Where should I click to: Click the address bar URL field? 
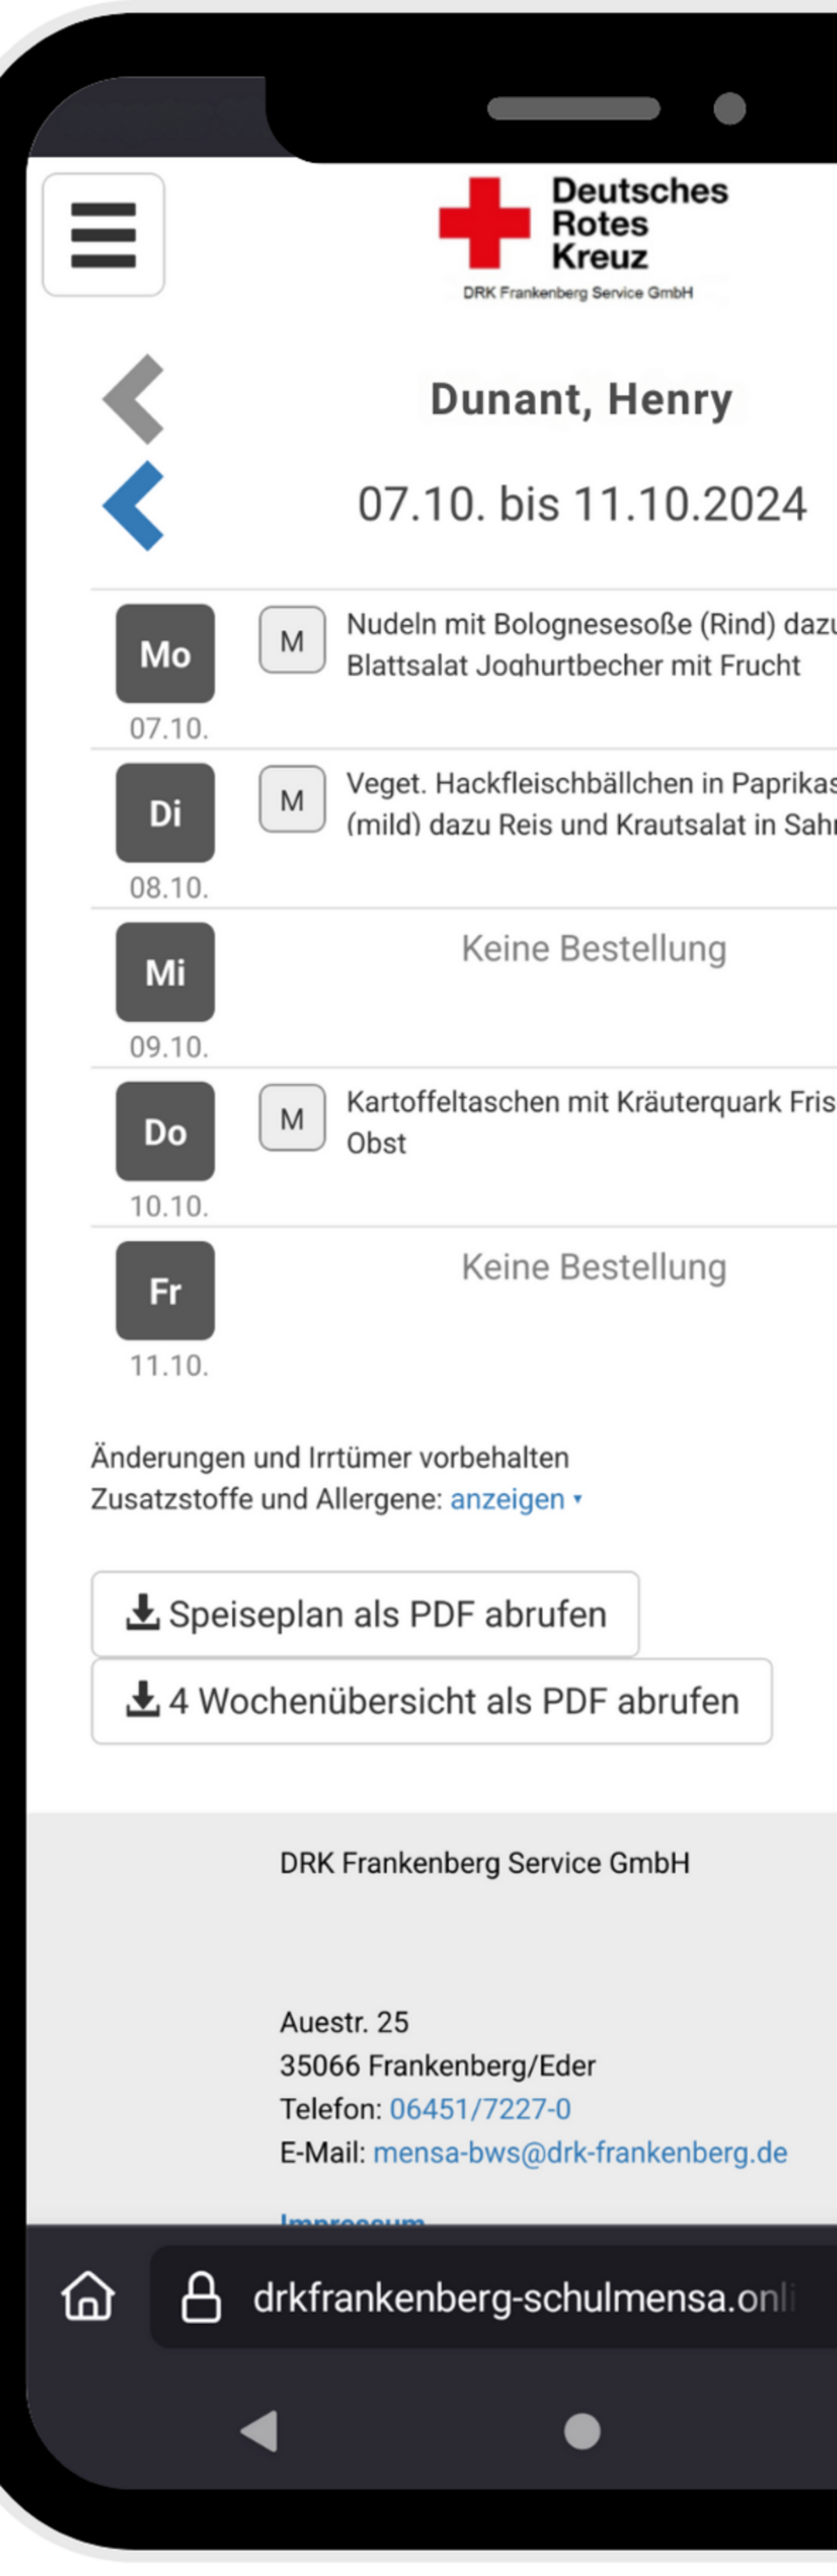pyautogui.click(x=494, y=2296)
